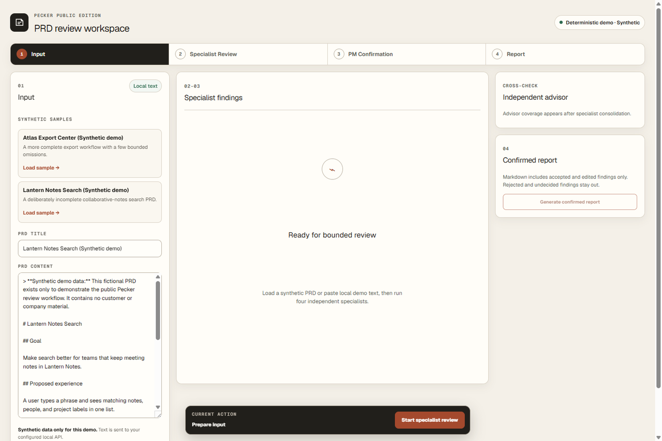Click the Pecker document logo icon
This screenshot has height=441, width=662.
click(20, 22)
